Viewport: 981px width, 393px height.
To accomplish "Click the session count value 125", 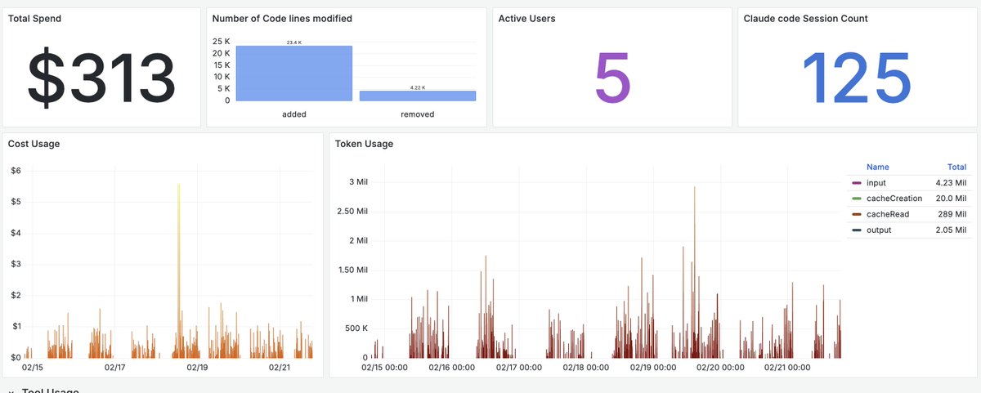I will 855,80.
